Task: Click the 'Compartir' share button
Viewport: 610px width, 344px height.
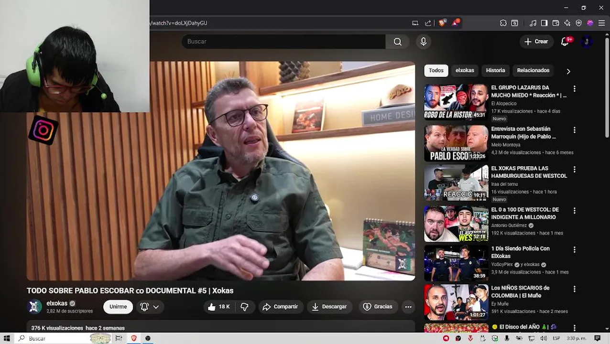Action: click(x=280, y=307)
